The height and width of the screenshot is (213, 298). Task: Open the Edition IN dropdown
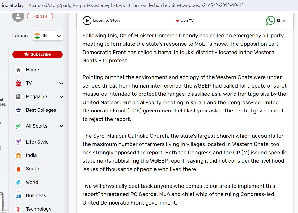pyautogui.click(x=47, y=36)
